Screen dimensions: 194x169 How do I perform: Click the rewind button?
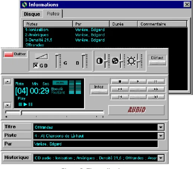(120, 89)
